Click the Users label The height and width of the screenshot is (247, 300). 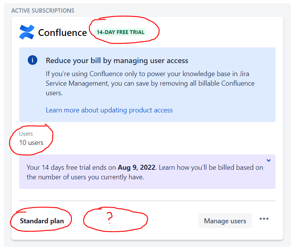point(26,134)
